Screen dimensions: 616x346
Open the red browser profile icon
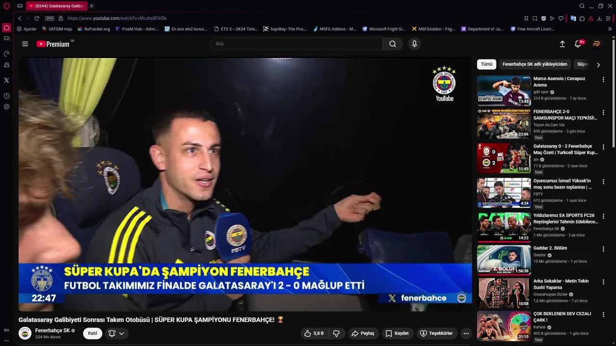click(x=590, y=18)
